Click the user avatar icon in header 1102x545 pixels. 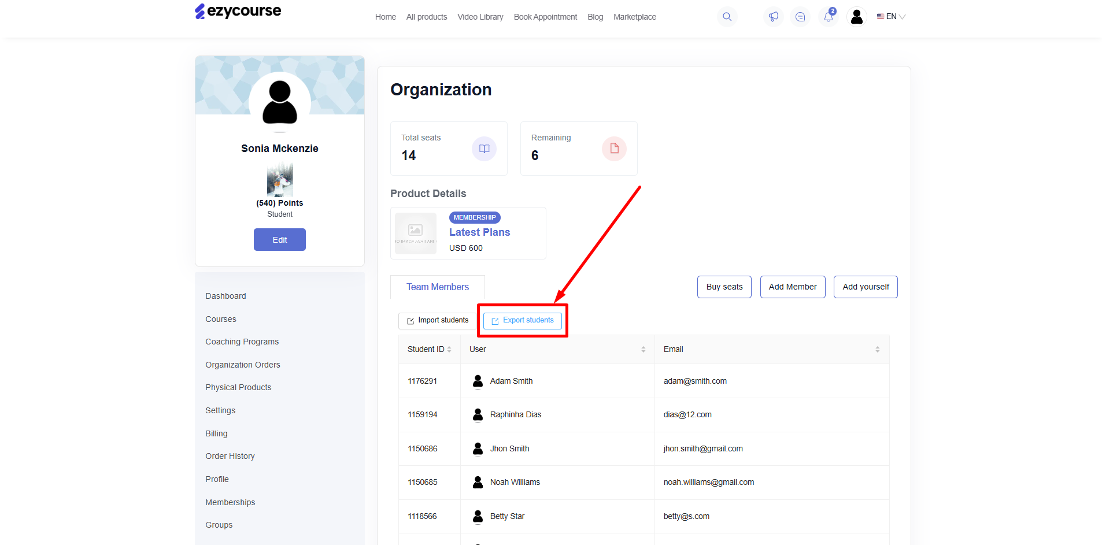click(x=857, y=17)
